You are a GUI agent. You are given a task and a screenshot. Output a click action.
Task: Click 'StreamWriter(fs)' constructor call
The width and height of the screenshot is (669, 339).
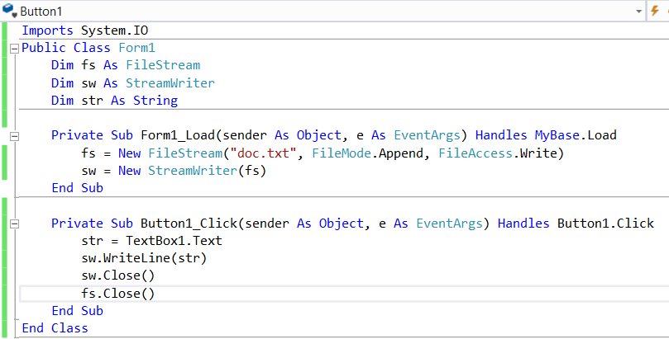207,171
